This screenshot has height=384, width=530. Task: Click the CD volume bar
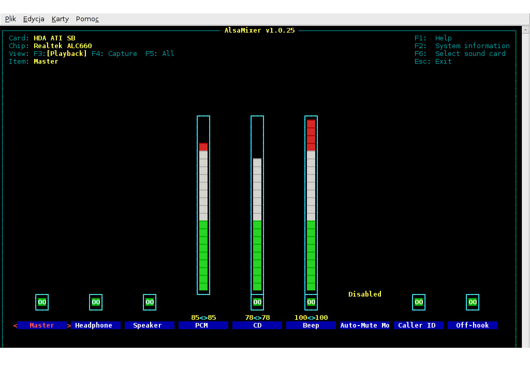point(257,223)
